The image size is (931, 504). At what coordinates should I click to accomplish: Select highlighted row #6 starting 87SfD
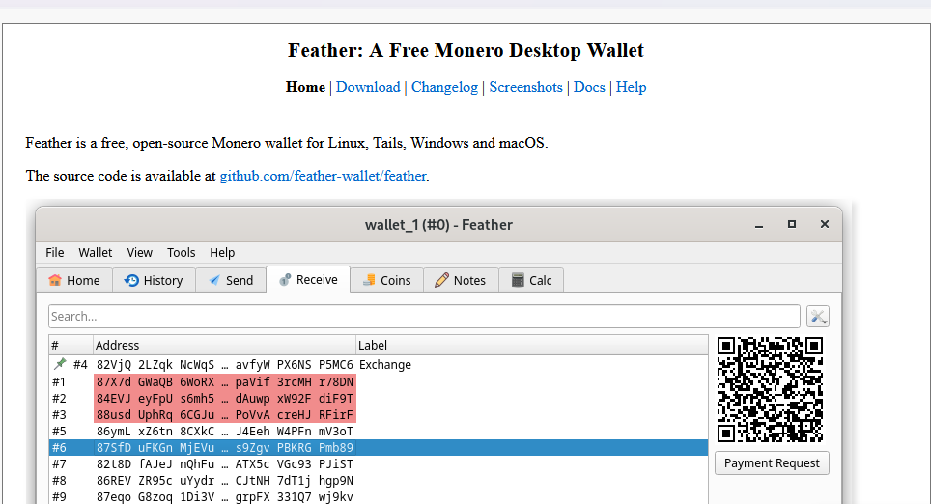click(379, 448)
